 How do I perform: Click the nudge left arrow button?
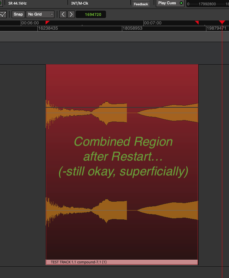(x=63, y=14)
